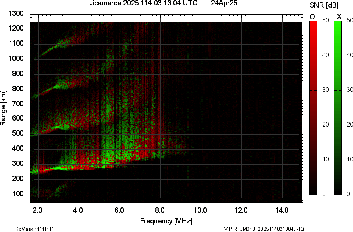Image resolution: width=353 pixels, height=232 pixels.
Task: Click the date label '24Apr25'
Action: click(x=224, y=3)
